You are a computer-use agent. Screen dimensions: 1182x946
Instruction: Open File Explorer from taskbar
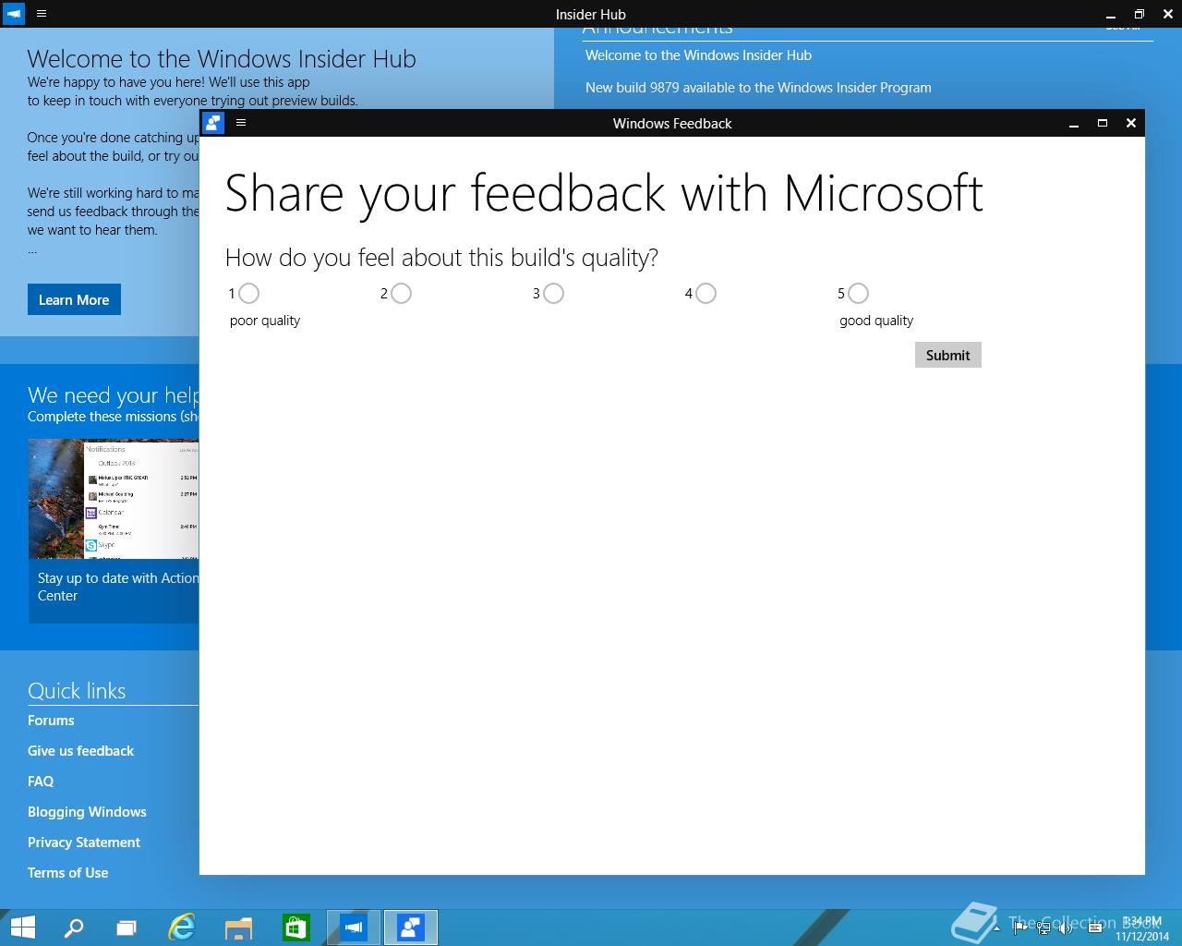(x=238, y=928)
